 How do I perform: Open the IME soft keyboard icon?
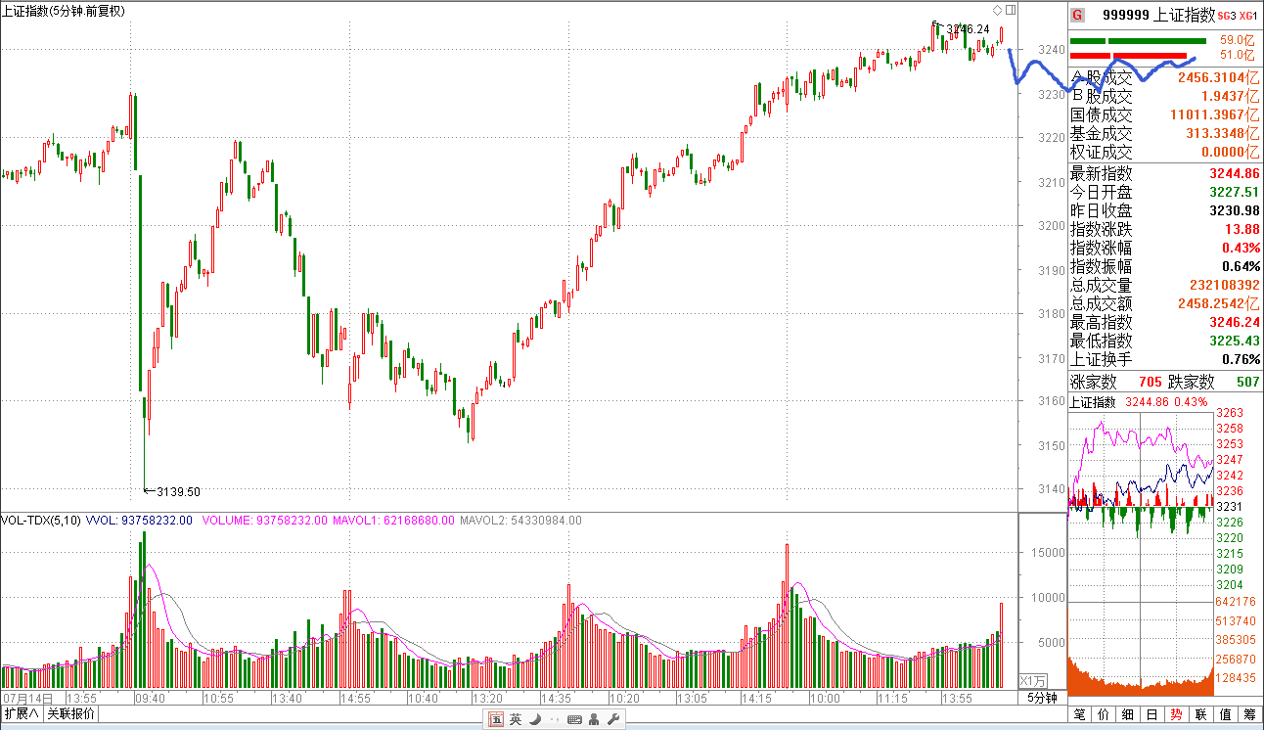[x=574, y=719]
